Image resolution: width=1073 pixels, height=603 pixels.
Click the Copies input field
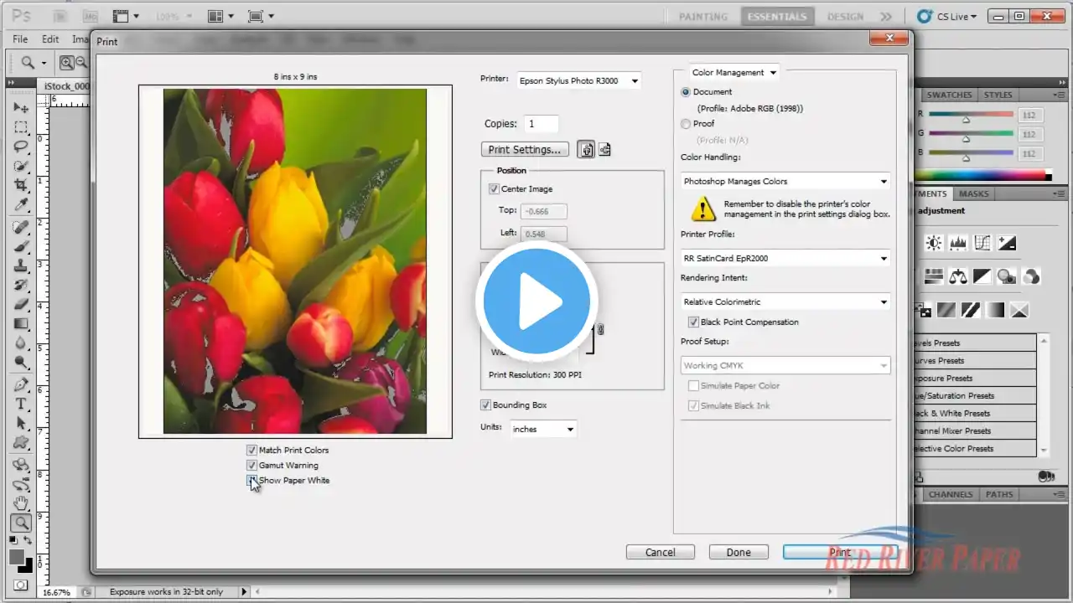point(542,124)
